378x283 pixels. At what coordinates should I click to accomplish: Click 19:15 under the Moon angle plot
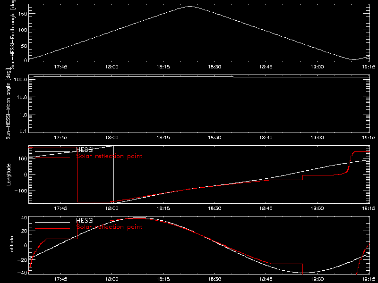[369, 137]
